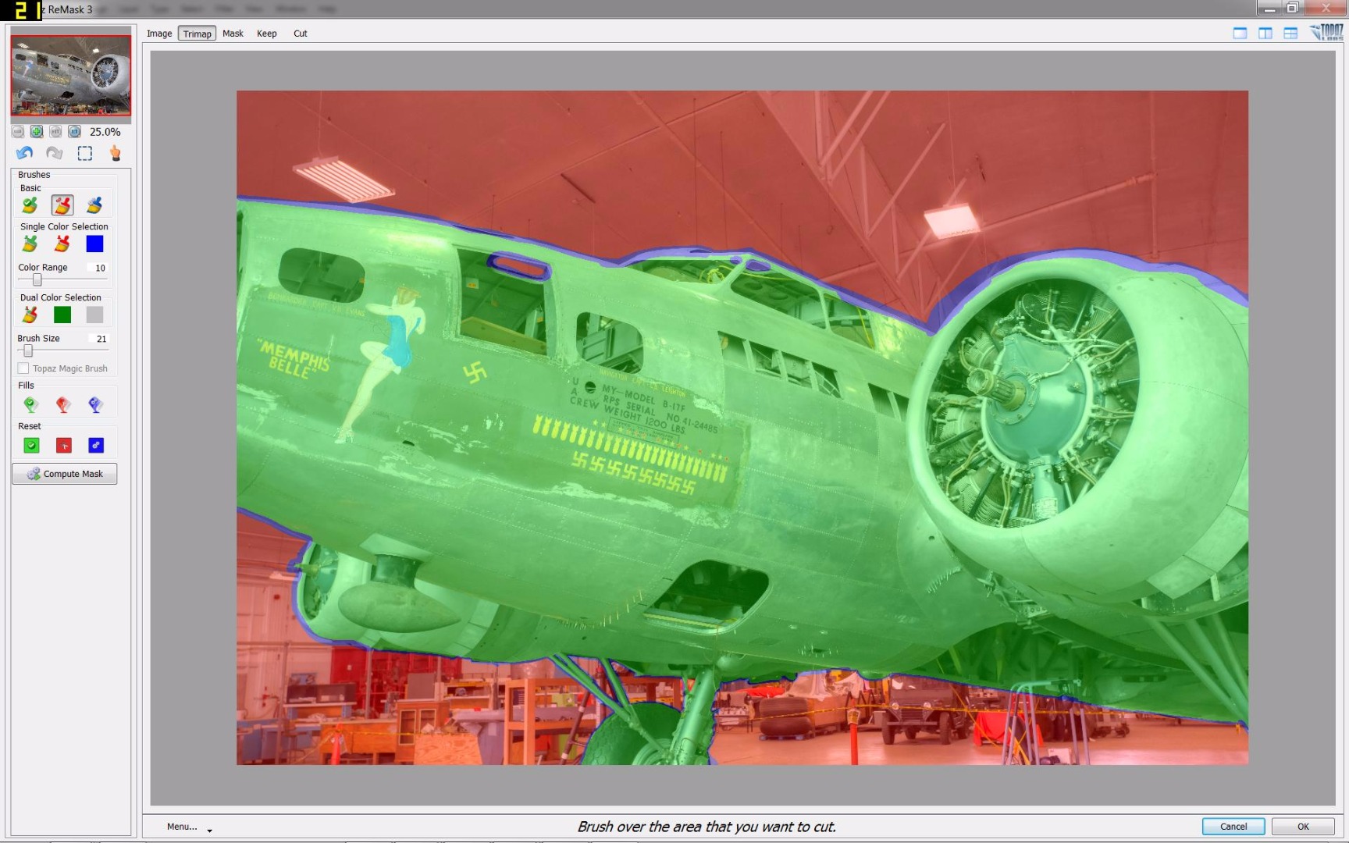
Task: Click the zoom in magnifier icon
Action: point(37,132)
